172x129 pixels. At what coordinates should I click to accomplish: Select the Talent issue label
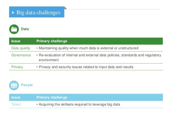(x=16, y=104)
